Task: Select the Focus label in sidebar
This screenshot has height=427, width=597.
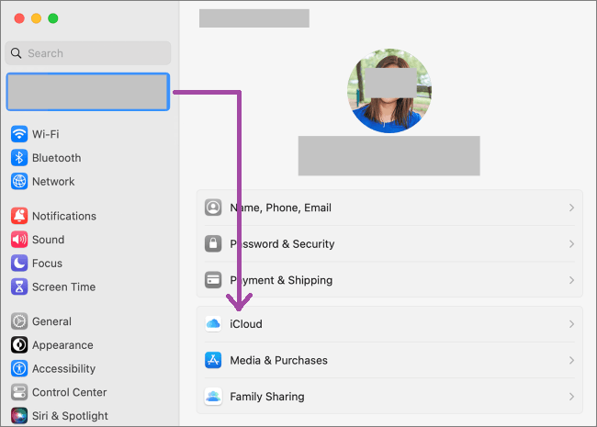Action: tap(47, 263)
